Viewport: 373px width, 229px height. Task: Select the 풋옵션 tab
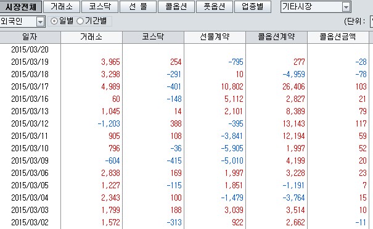point(215,7)
